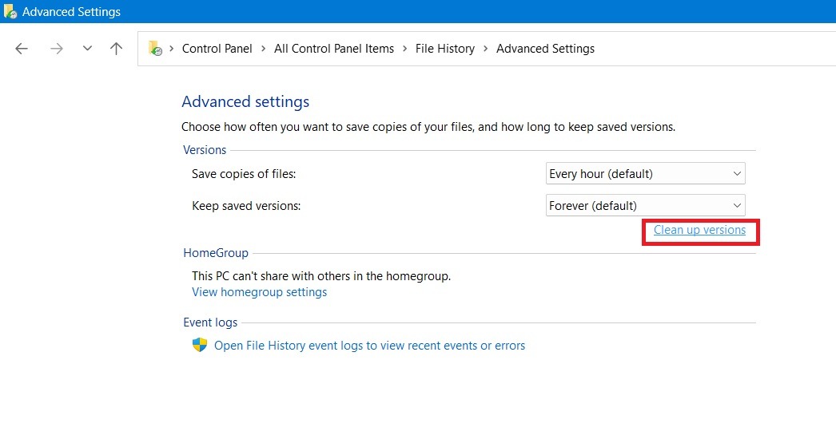
Task: Click the Clean up versions link
Action: tap(699, 230)
